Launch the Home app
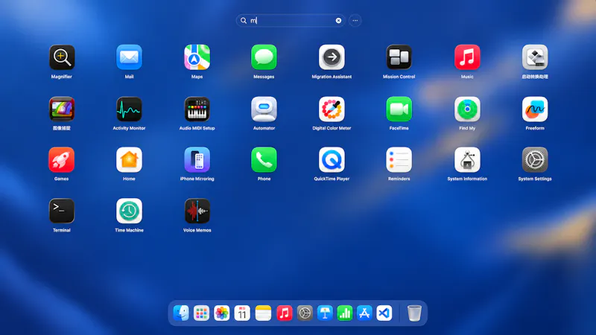The height and width of the screenshot is (335, 596). tap(129, 160)
